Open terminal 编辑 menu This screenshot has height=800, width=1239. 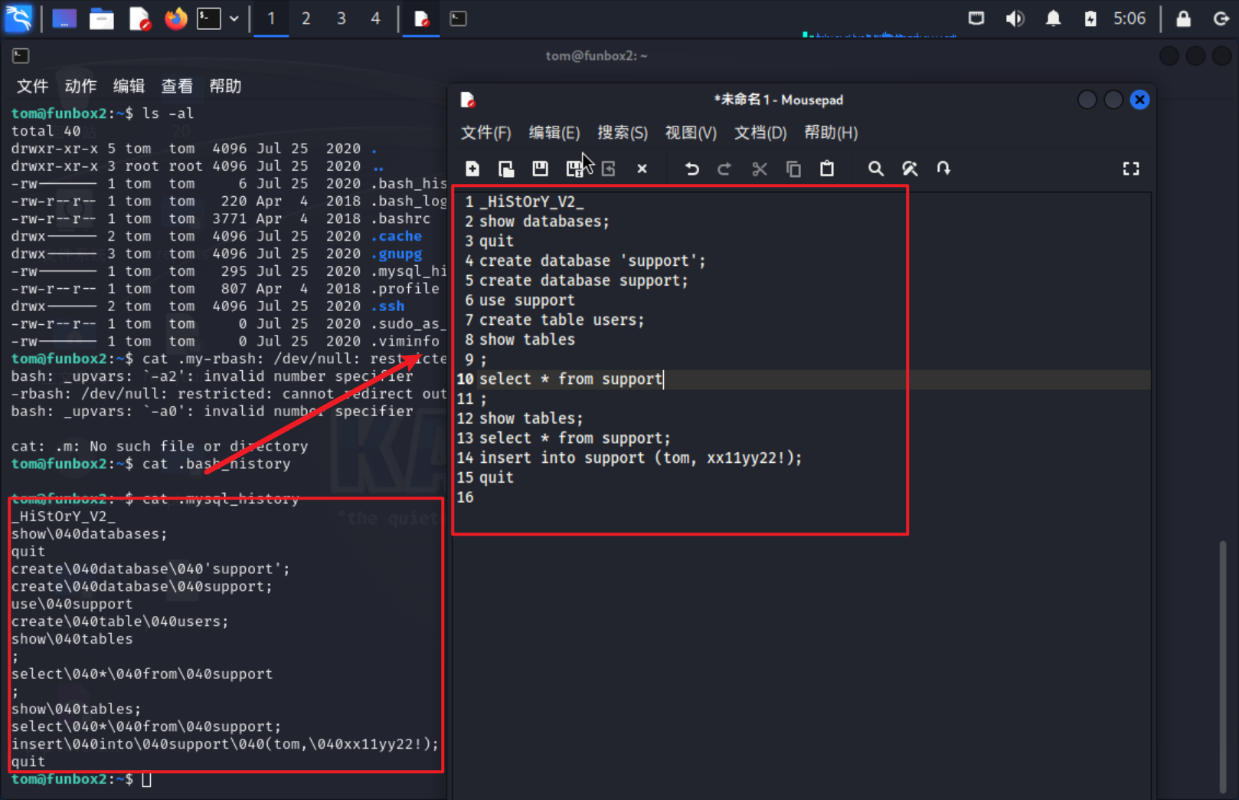[129, 86]
